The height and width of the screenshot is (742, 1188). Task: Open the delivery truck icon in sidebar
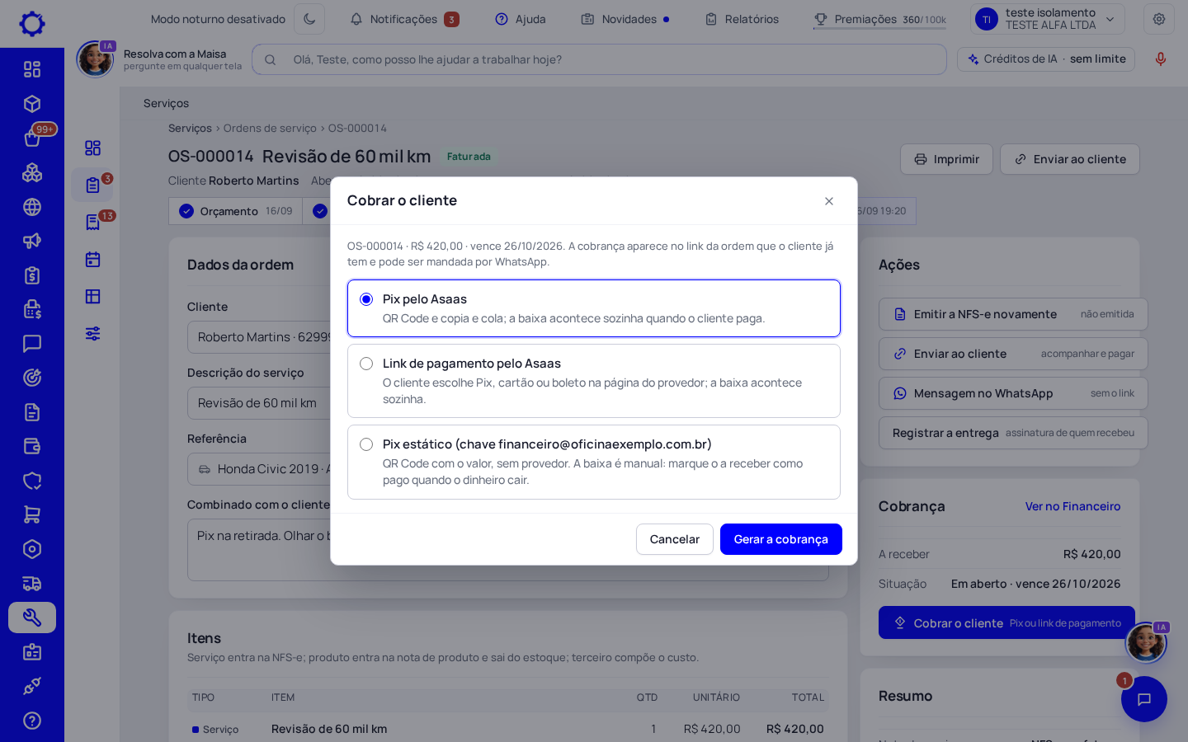click(32, 584)
